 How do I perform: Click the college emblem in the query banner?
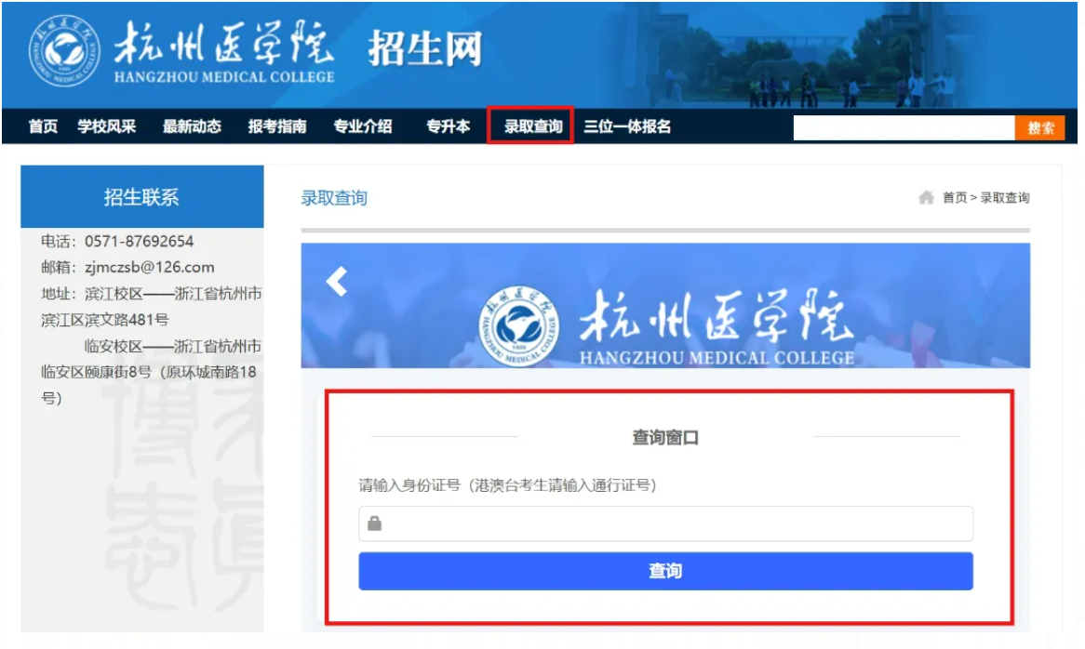(519, 325)
